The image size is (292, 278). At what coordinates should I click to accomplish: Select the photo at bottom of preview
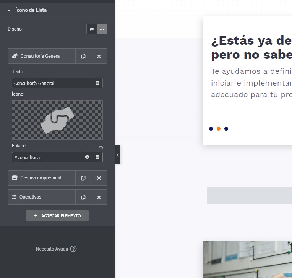point(248,260)
